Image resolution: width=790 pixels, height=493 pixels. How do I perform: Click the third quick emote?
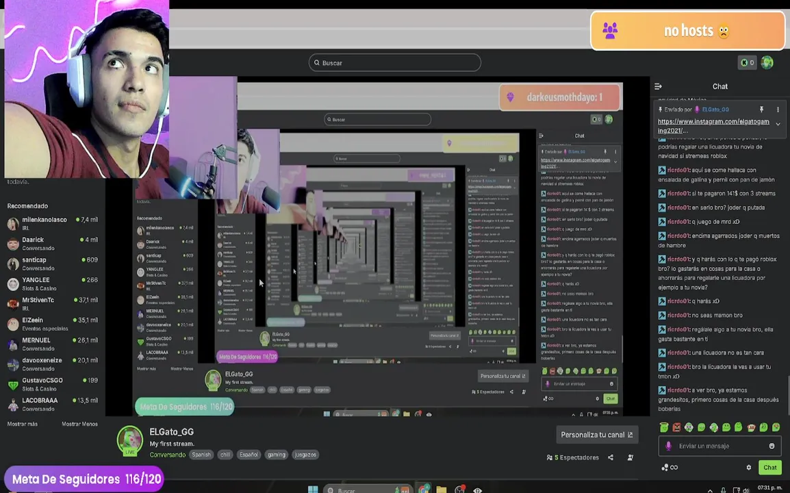pyautogui.click(x=689, y=427)
